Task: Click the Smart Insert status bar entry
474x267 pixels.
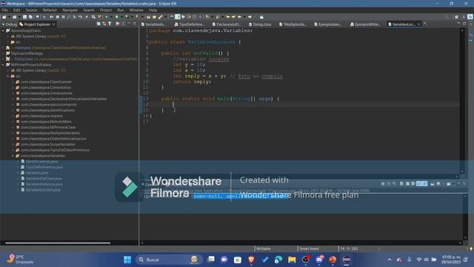Action: 309,248
